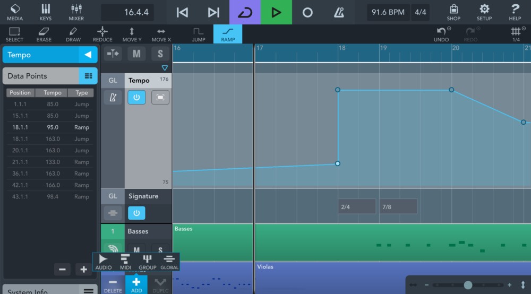Open the Setup settings
This screenshot has width=531, height=294.
(x=484, y=12)
